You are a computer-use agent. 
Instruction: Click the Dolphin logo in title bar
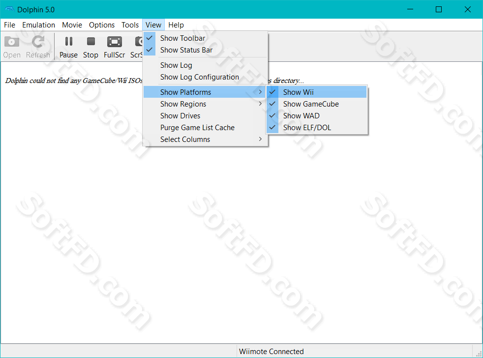(x=9, y=9)
